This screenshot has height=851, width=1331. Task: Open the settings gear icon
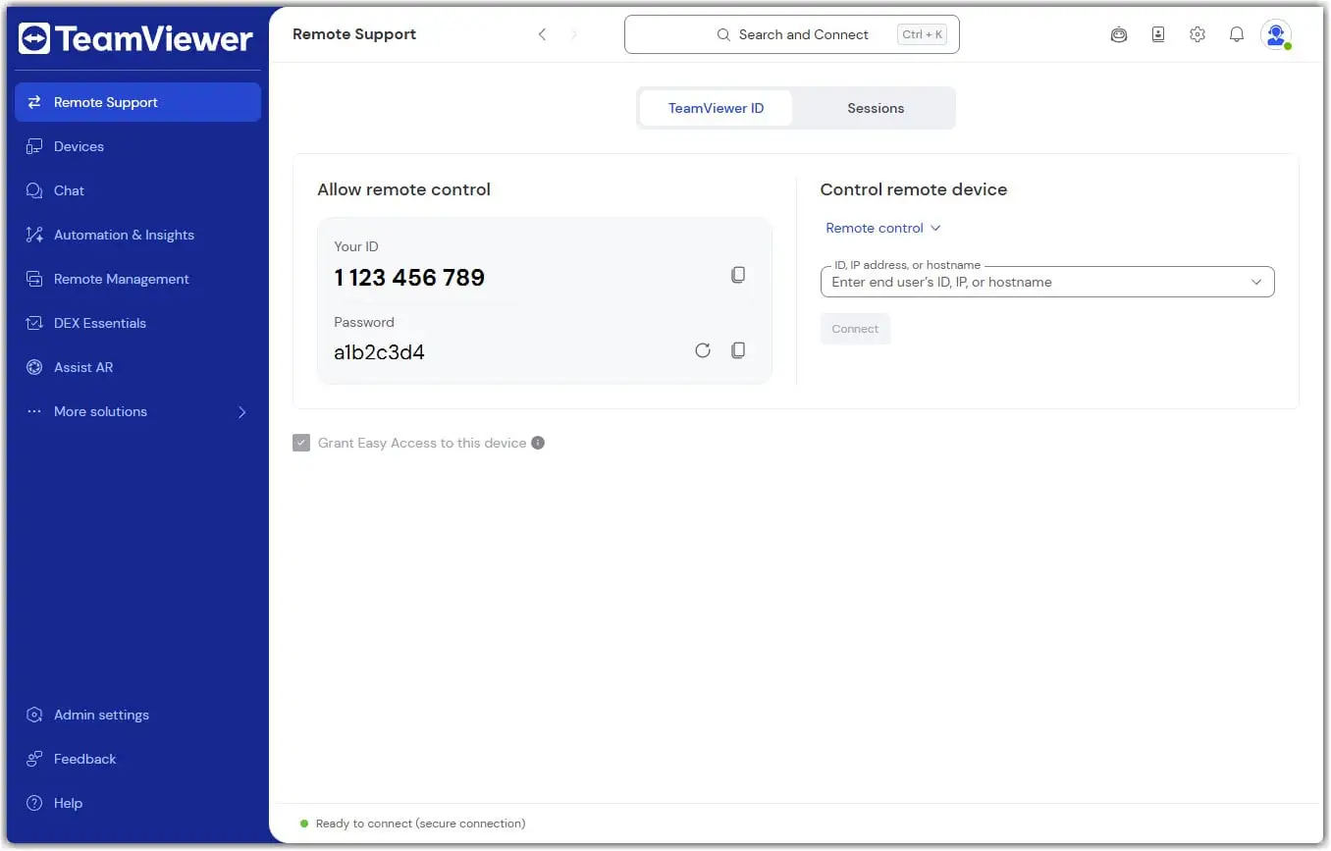(1198, 34)
